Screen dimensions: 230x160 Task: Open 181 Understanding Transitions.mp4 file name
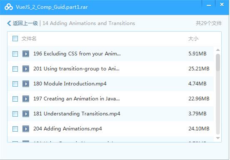(77, 114)
